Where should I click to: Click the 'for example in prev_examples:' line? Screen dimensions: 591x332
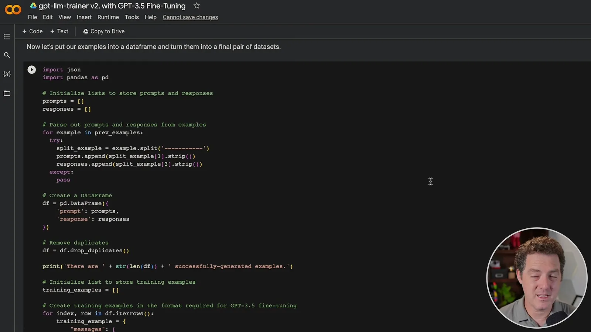(x=93, y=132)
